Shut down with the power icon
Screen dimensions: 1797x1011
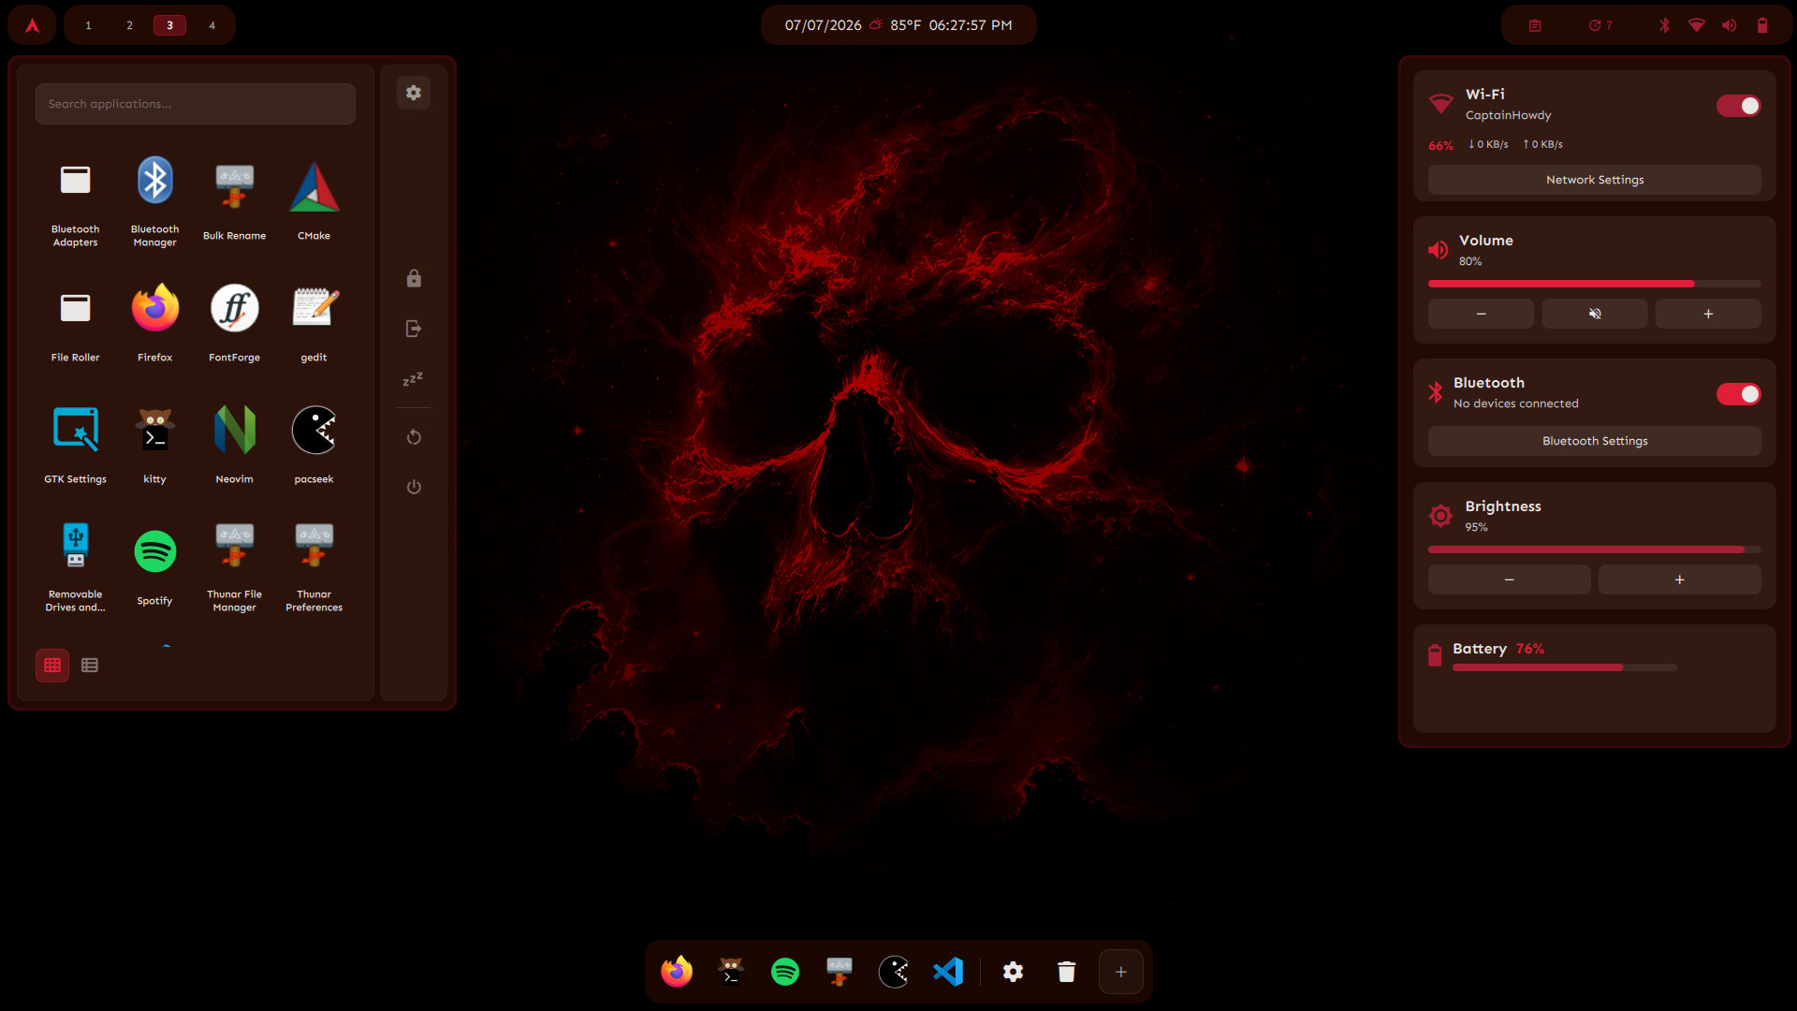pos(414,487)
